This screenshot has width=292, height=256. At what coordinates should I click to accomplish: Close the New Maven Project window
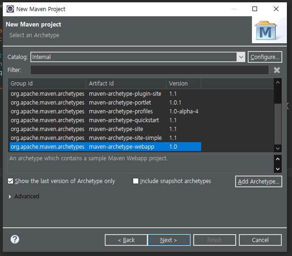click(276, 9)
